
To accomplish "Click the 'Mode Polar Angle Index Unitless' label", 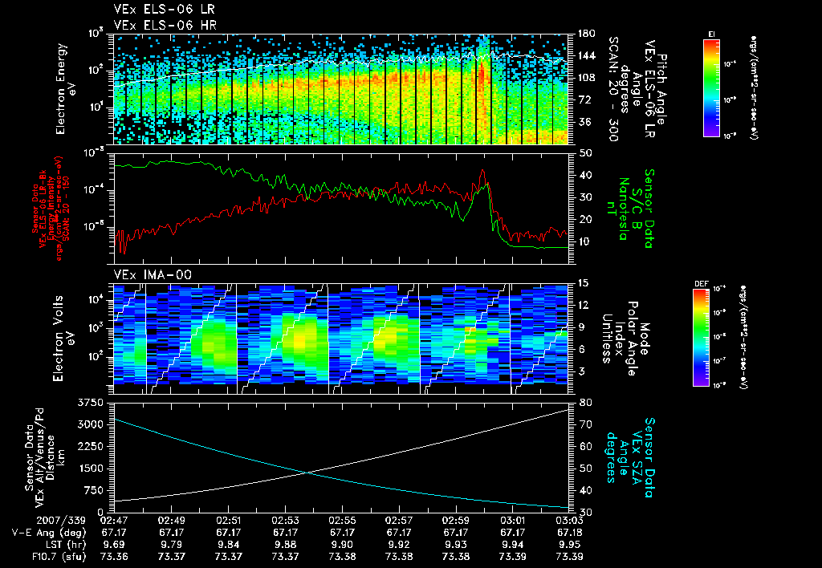I will (x=625, y=339).
